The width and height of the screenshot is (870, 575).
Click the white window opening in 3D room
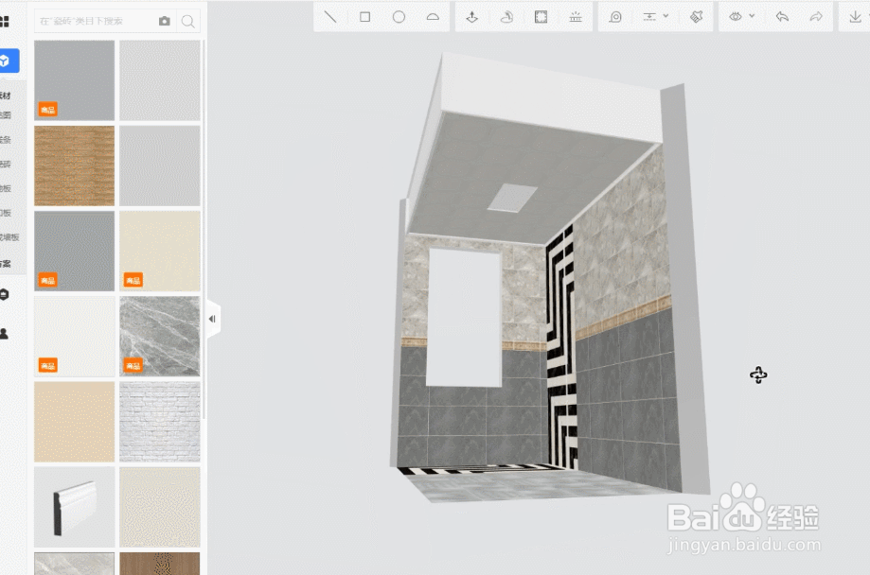pos(465,319)
